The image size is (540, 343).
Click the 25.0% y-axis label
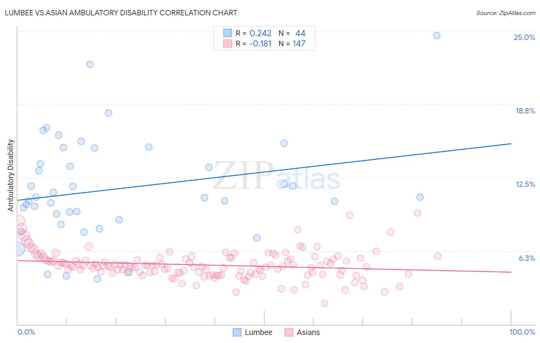click(524, 37)
